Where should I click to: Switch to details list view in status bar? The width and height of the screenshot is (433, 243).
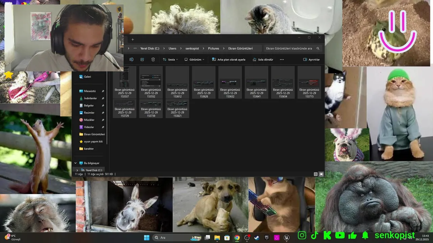pyautogui.click(x=316, y=174)
